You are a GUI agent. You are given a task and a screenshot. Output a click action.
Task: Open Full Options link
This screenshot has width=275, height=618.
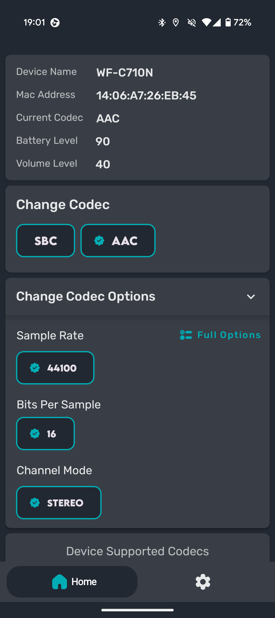pos(220,335)
